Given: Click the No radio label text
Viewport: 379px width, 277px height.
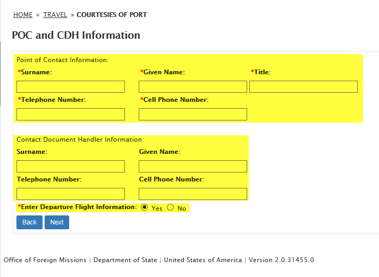Looking at the screenshot, I should click(182, 209).
